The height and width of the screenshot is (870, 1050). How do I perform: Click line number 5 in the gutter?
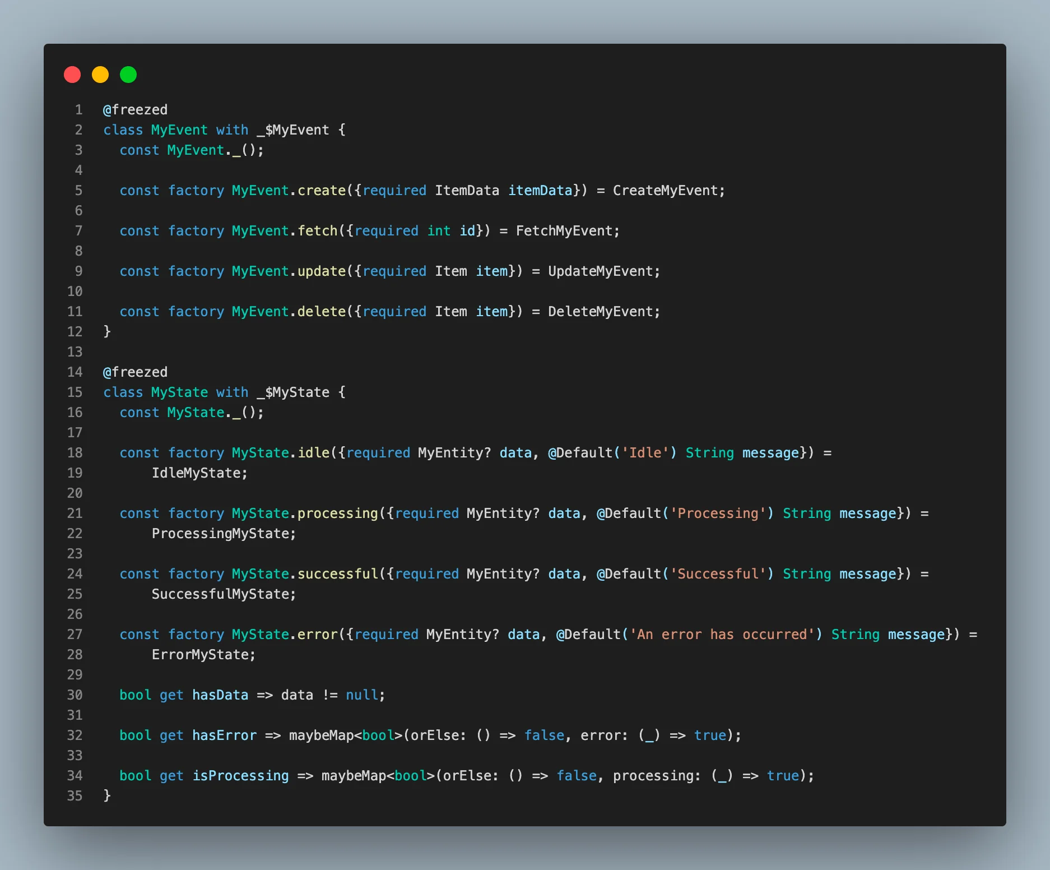pos(78,191)
